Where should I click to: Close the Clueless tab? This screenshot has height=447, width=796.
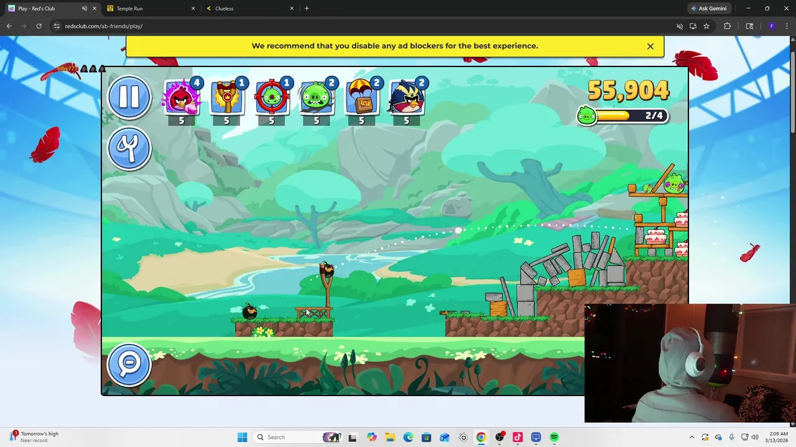[292, 9]
